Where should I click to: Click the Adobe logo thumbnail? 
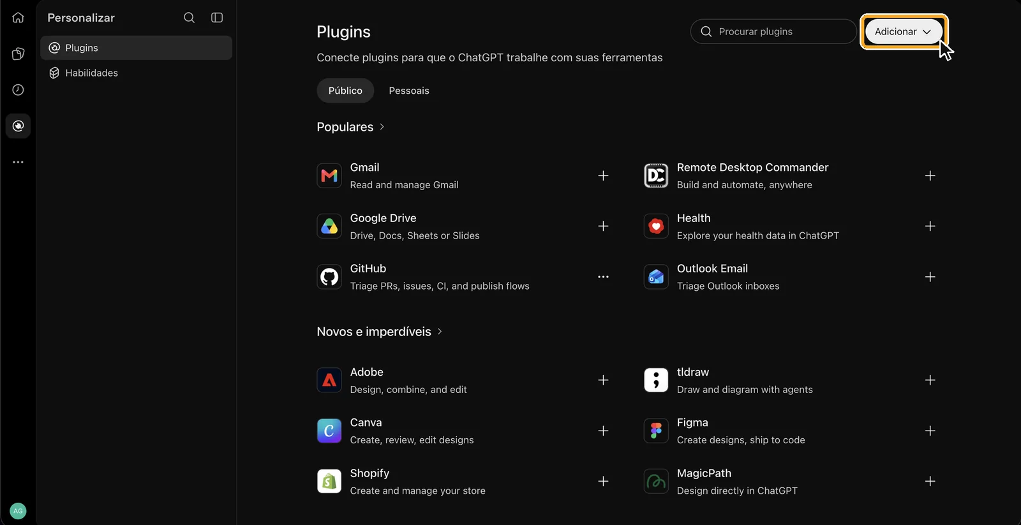pyautogui.click(x=329, y=380)
